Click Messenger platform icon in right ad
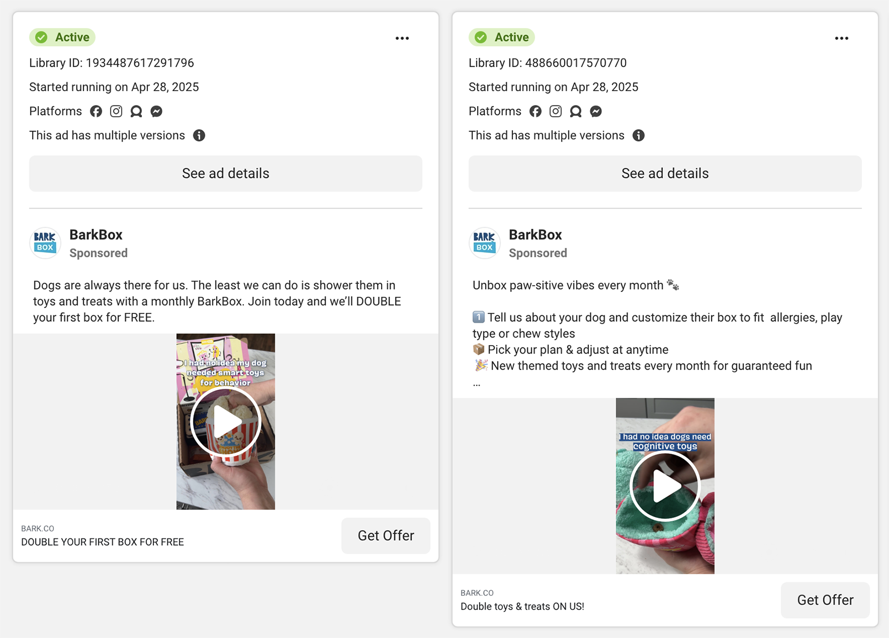 click(596, 111)
